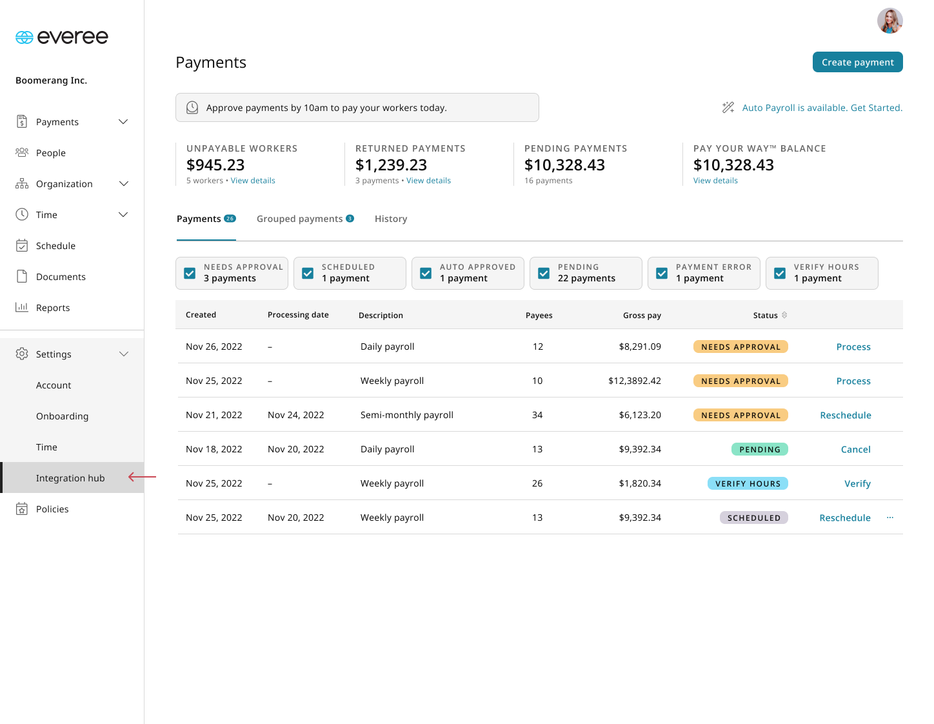This screenshot has height=724, width=934.
Task: Open more options for Scheduled payment row
Action: tap(890, 518)
